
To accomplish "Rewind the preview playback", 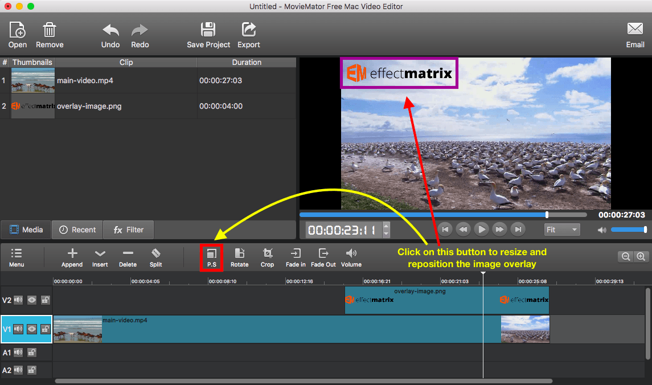I will point(463,229).
